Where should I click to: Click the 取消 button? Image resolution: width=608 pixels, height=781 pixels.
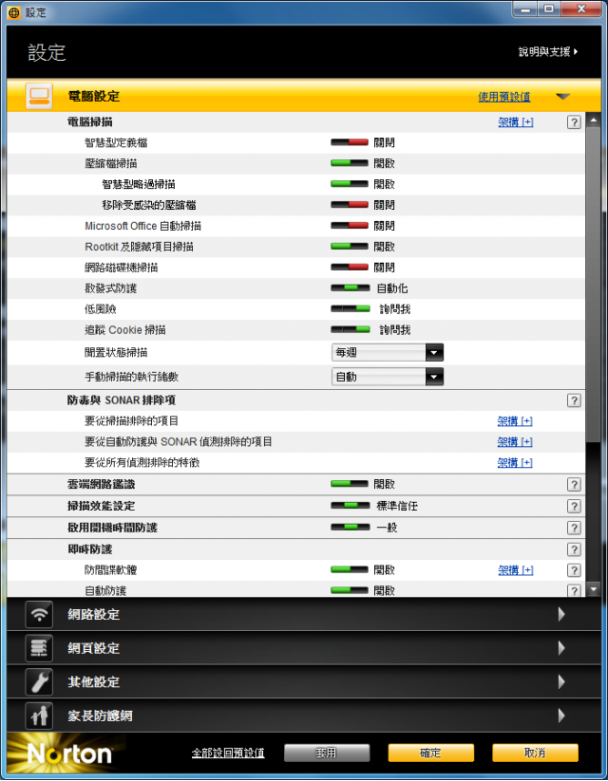pyautogui.click(x=535, y=753)
